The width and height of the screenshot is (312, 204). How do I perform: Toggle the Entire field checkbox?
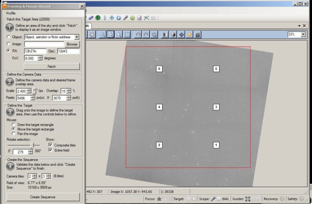point(50,150)
